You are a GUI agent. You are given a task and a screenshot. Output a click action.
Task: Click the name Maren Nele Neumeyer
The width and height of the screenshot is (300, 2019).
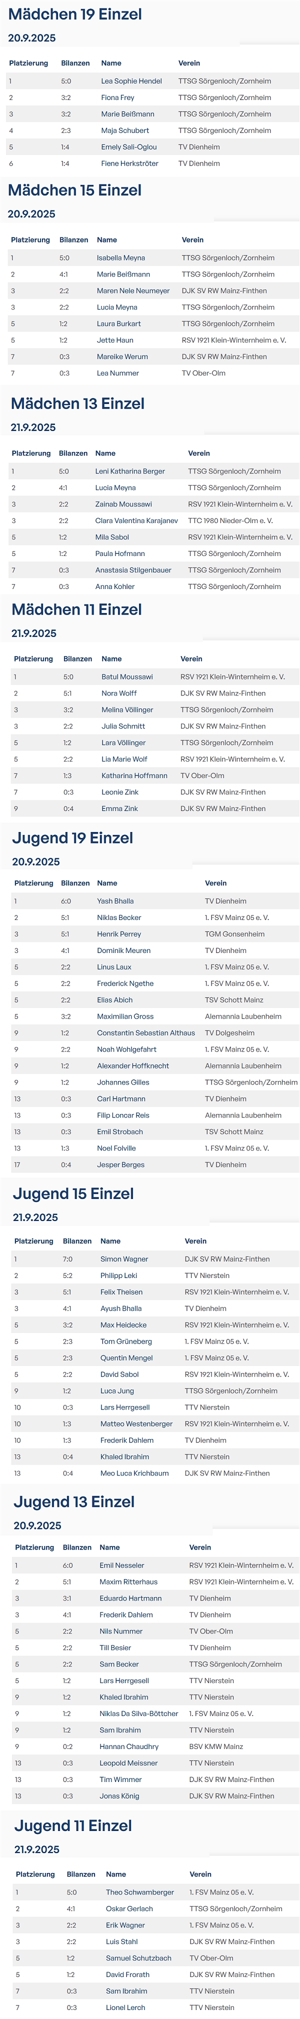(133, 291)
